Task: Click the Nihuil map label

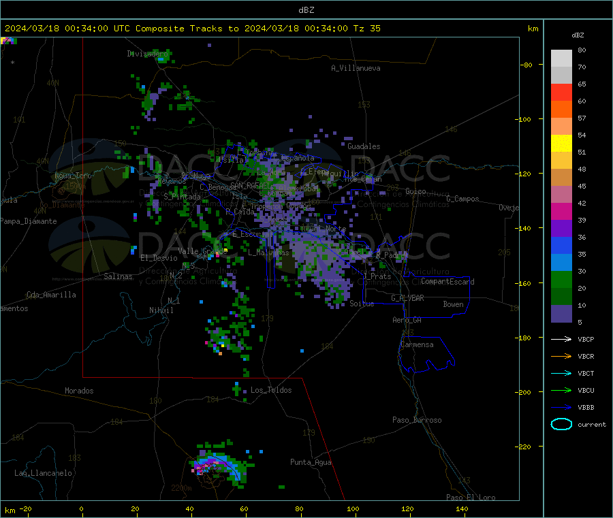Action: coord(161,310)
